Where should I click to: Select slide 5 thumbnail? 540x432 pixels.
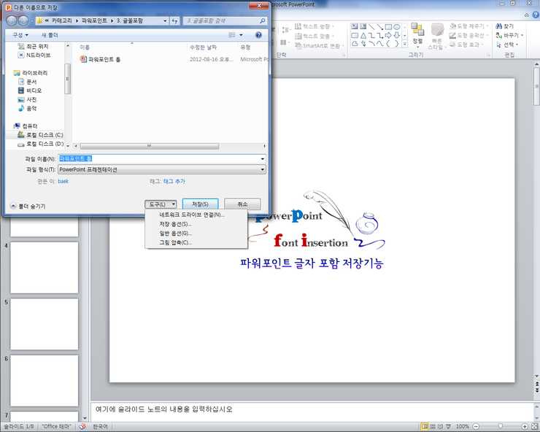(x=45, y=324)
